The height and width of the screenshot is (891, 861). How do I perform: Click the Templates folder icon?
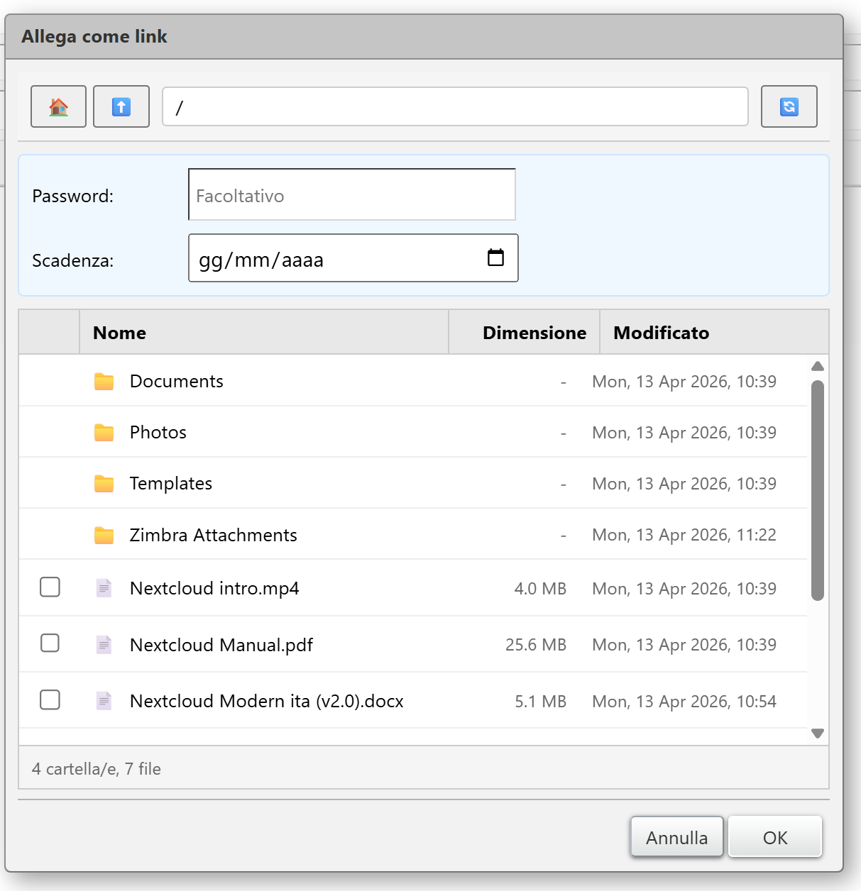tap(104, 484)
